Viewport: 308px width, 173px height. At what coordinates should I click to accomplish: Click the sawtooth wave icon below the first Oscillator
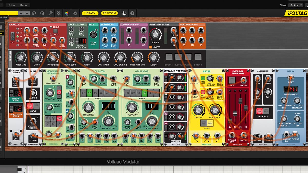[82, 140]
